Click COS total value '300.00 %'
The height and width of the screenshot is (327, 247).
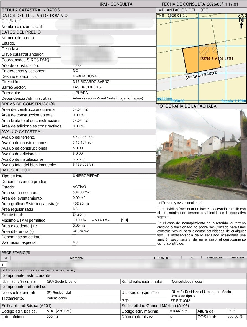pos(235,316)
